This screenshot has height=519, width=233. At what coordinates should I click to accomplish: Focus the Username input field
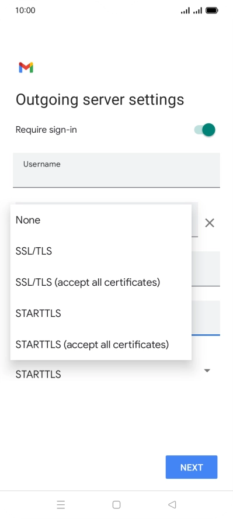coord(116,170)
